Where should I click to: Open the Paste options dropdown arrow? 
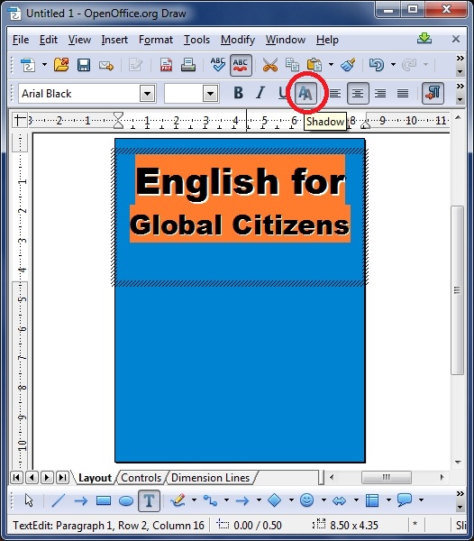pyautogui.click(x=331, y=65)
